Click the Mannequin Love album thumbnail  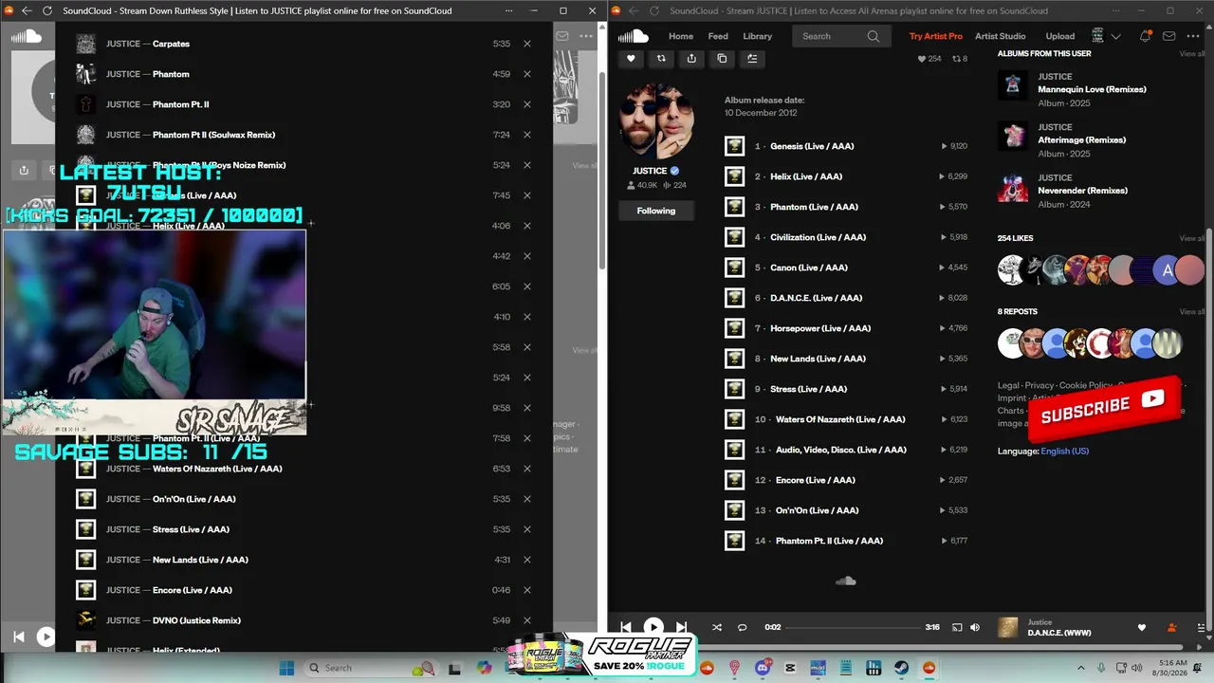pos(1013,85)
